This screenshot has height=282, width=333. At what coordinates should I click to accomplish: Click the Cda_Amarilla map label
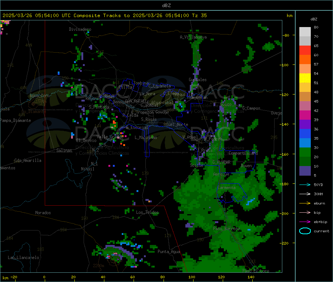28,160
